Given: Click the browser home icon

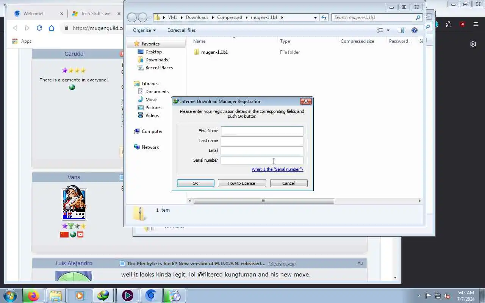Looking at the screenshot, I should coord(52,28).
